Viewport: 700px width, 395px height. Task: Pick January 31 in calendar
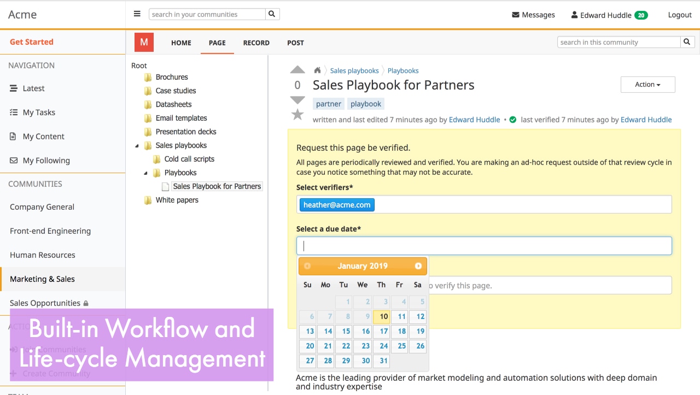(x=381, y=361)
